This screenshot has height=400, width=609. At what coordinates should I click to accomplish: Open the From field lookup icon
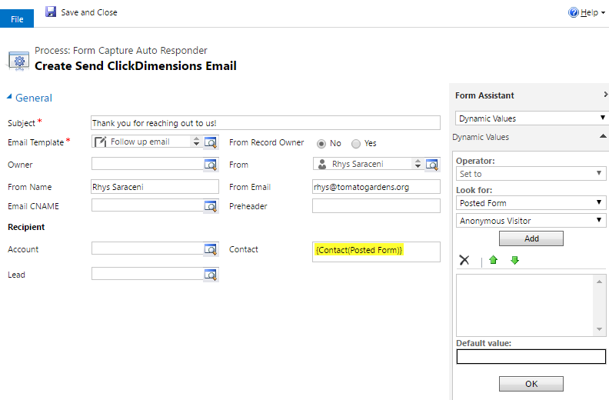(x=432, y=164)
